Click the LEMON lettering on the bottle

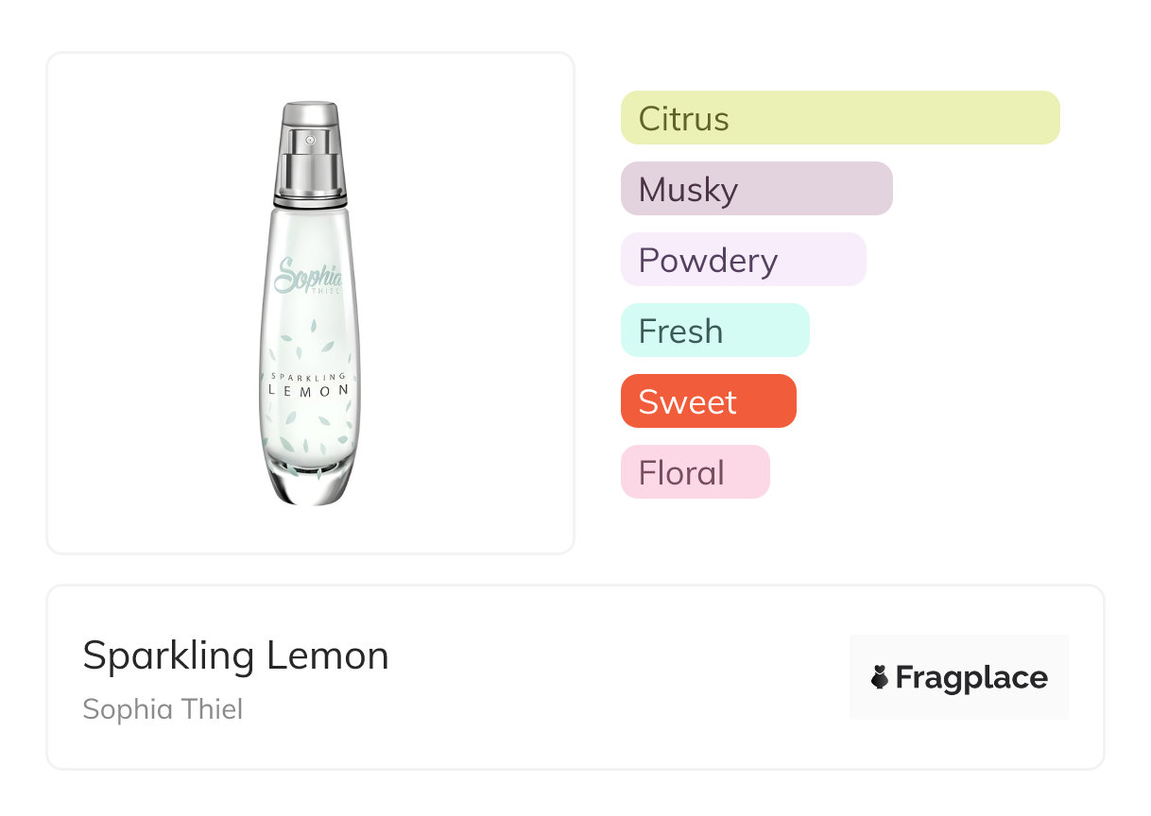tap(309, 389)
